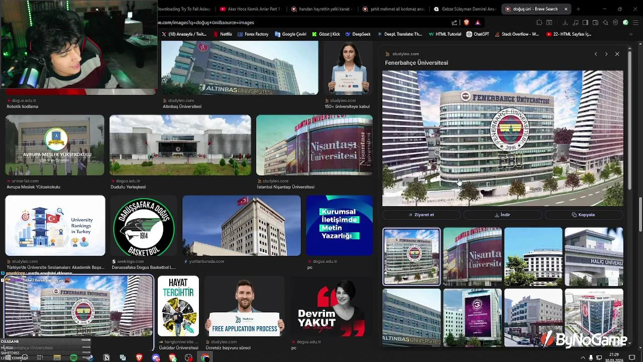Click the share page icon in address bar
This screenshot has height=362, width=643.
pos(455,23)
